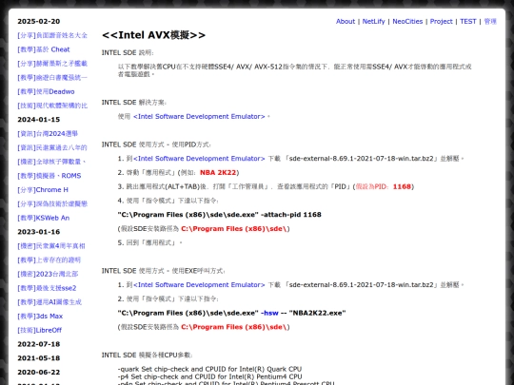Image resolution: width=514 pixels, height=385 pixels.
Task: Open first sidebar link [分享]負面諧音姓名大全
Action: pos(52,35)
